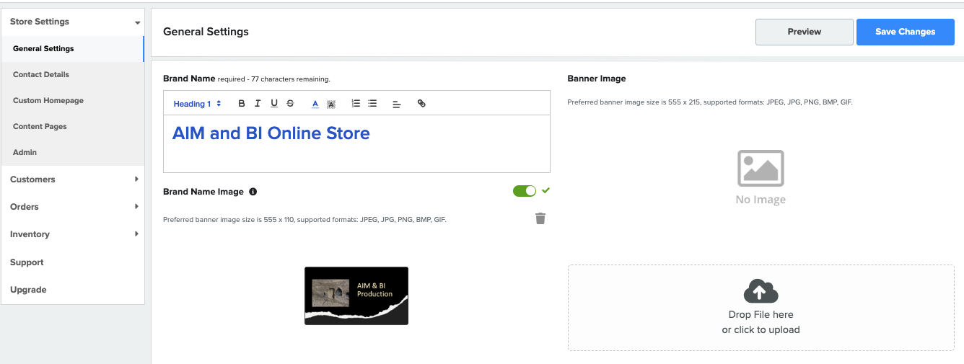Image resolution: width=964 pixels, height=364 pixels.
Task: Click the cloud upload icon in drop zone
Action: [761, 291]
